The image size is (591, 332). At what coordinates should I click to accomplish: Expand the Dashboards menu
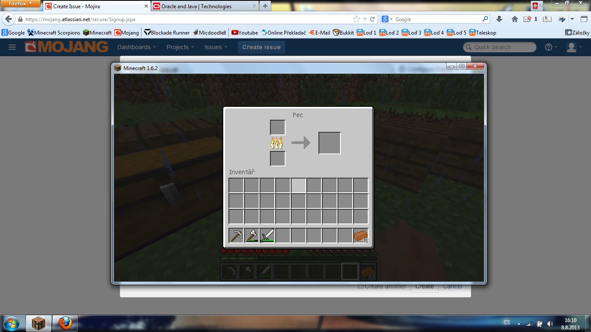(x=136, y=47)
